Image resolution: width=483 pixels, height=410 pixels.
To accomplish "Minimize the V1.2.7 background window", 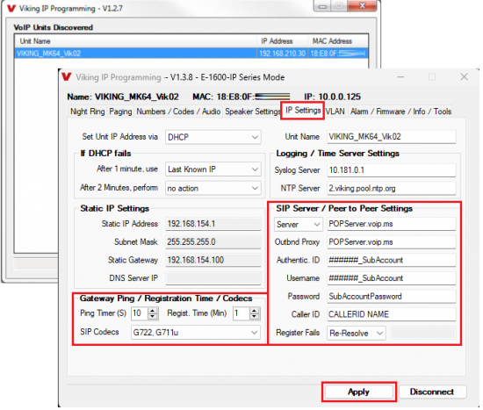I will 322,6.
